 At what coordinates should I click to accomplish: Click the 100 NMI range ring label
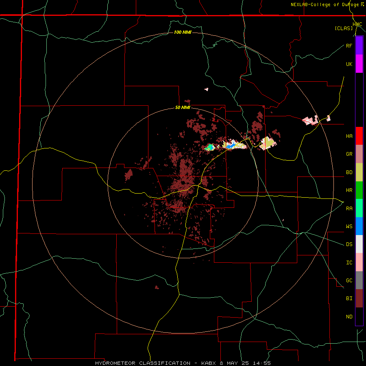coord(183,32)
